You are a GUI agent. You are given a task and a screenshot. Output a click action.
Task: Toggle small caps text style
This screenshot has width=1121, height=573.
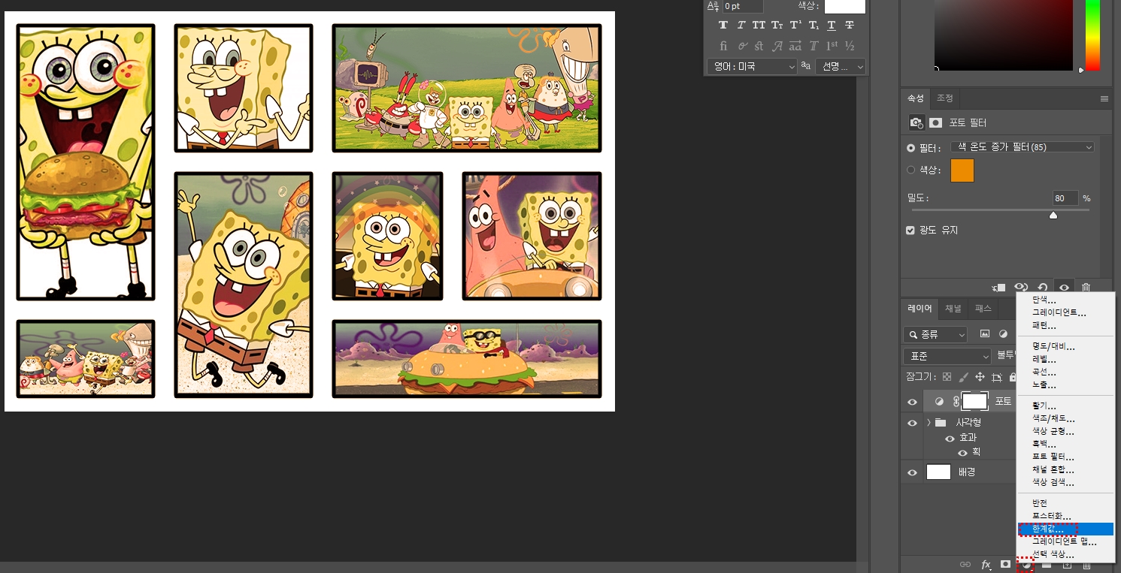777,26
